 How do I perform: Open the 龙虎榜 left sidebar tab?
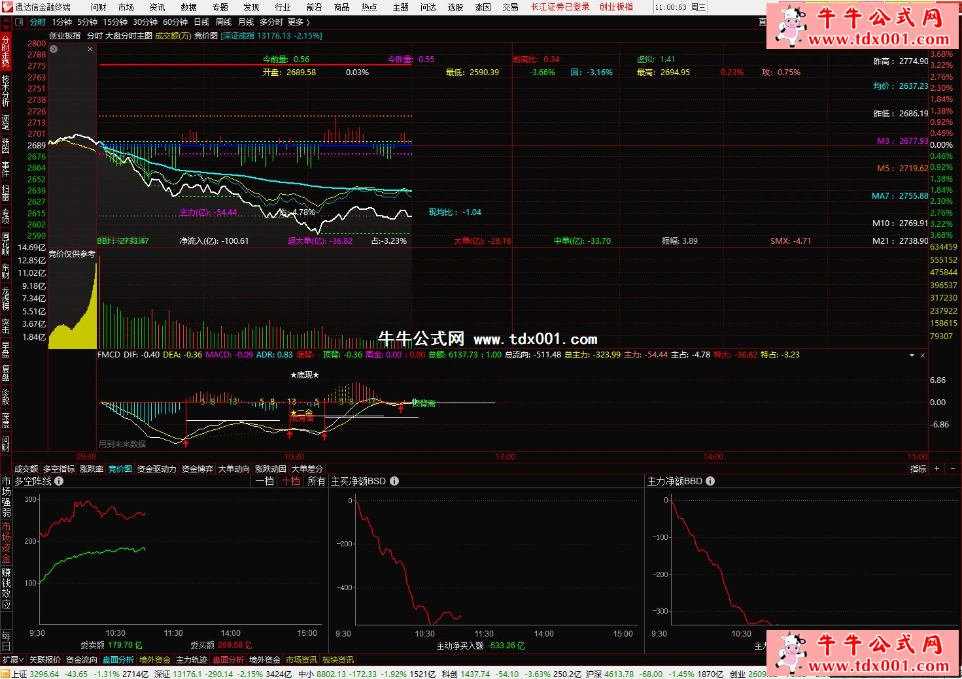6,298
